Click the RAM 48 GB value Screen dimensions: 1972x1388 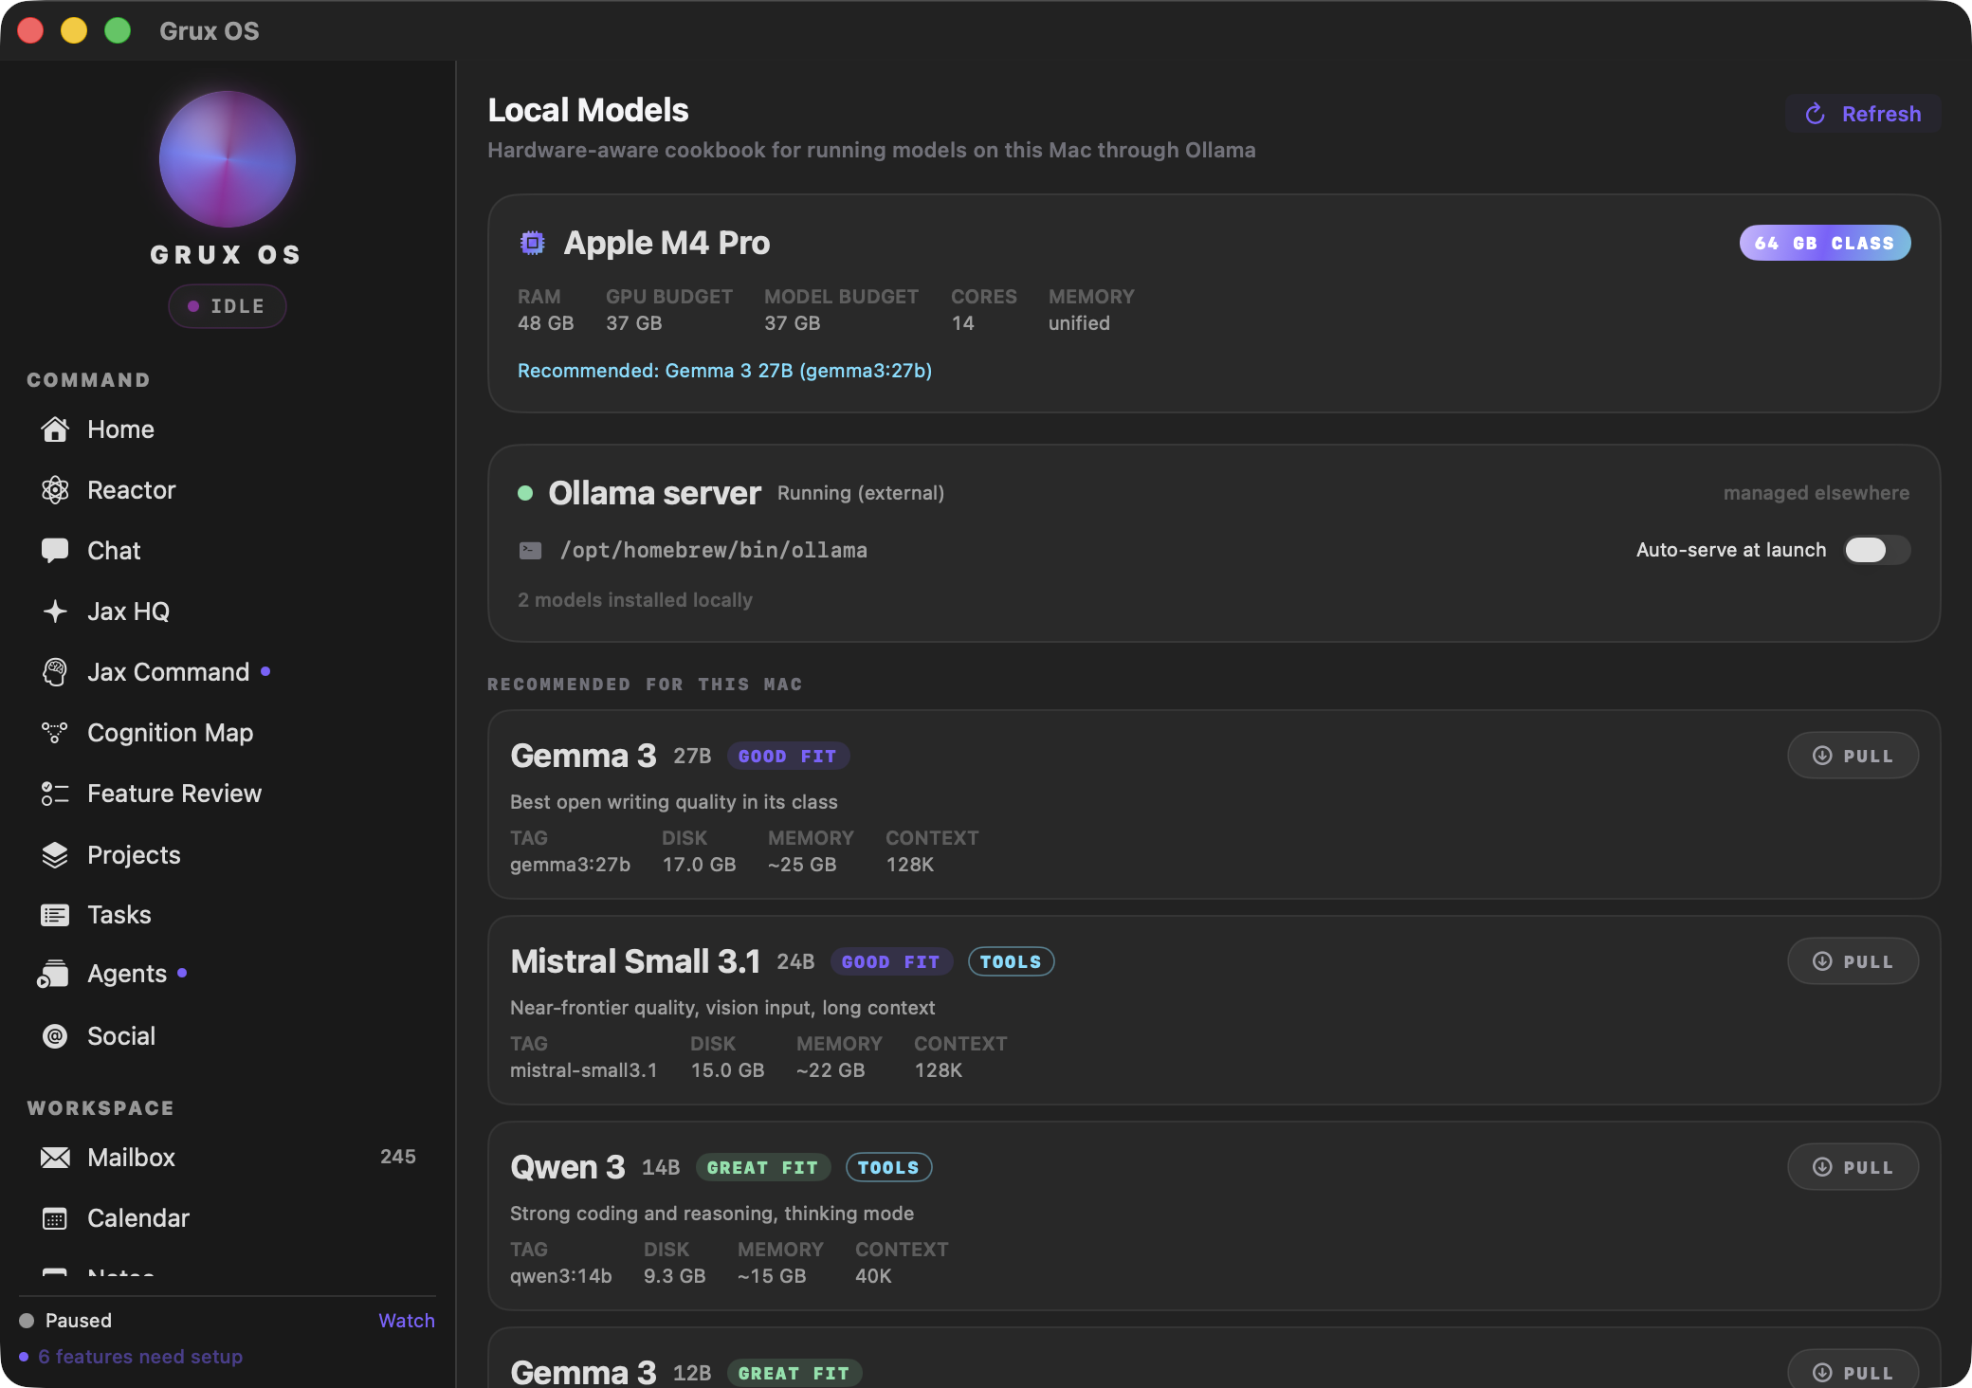click(x=545, y=323)
